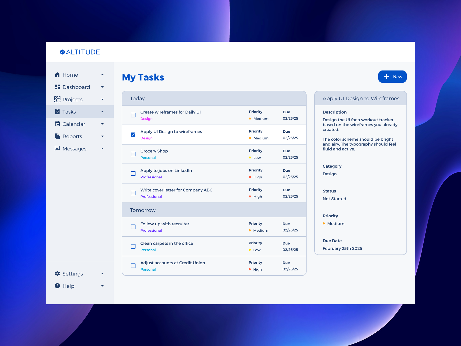The height and width of the screenshot is (346, 461).
Task: Expand the Settings dropdown
Action: 102,273
